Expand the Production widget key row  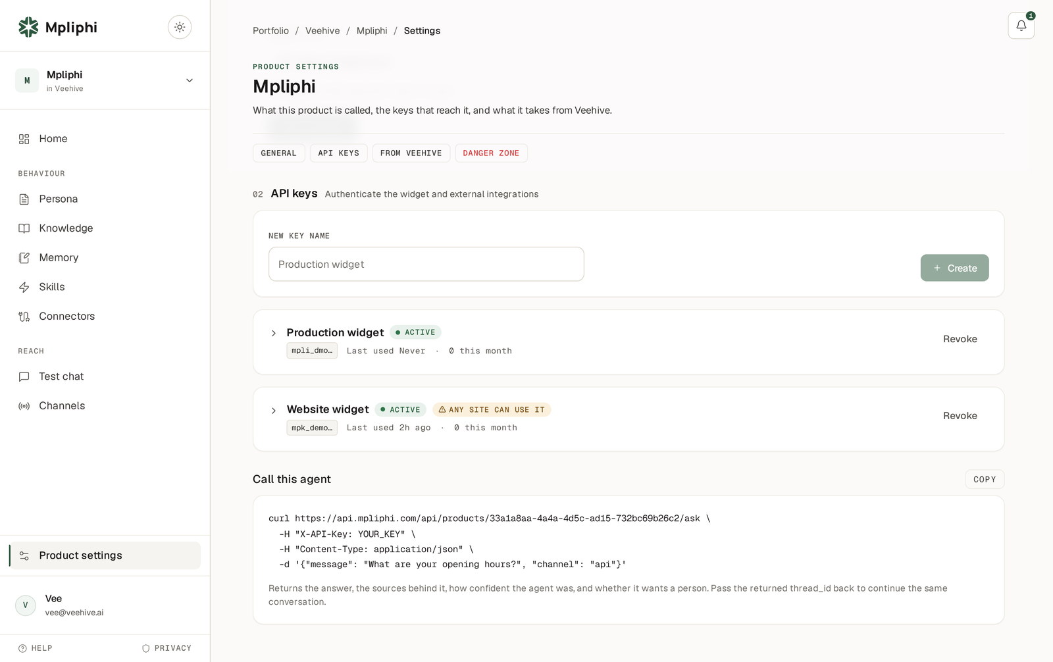tap(274, 334)
